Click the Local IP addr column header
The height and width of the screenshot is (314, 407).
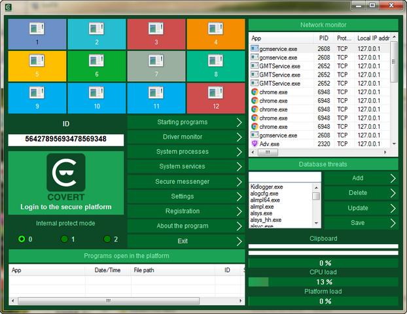(x=372, y=39)
